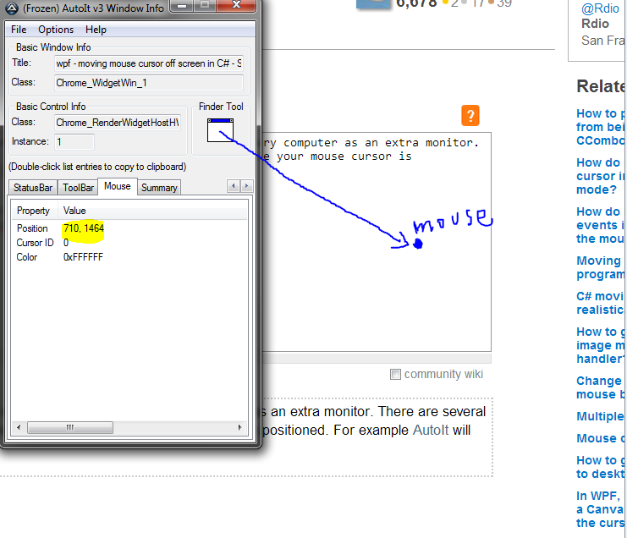
Task: Switch to the Summary tab
Action: coord(159,188)
